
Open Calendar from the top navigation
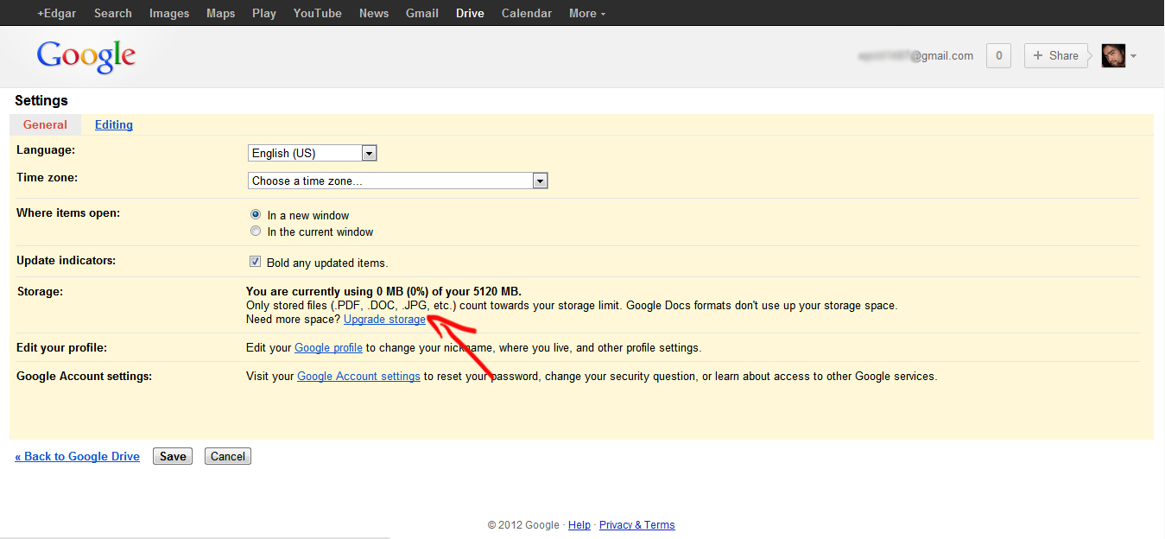coord(526,13)
